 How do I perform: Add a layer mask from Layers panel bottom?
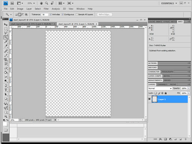(x=166, y=139)
